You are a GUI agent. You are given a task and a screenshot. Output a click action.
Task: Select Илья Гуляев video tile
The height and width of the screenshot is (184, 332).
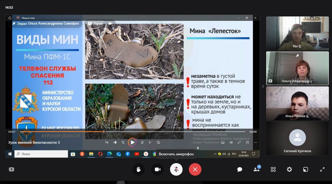click(298, 103)
